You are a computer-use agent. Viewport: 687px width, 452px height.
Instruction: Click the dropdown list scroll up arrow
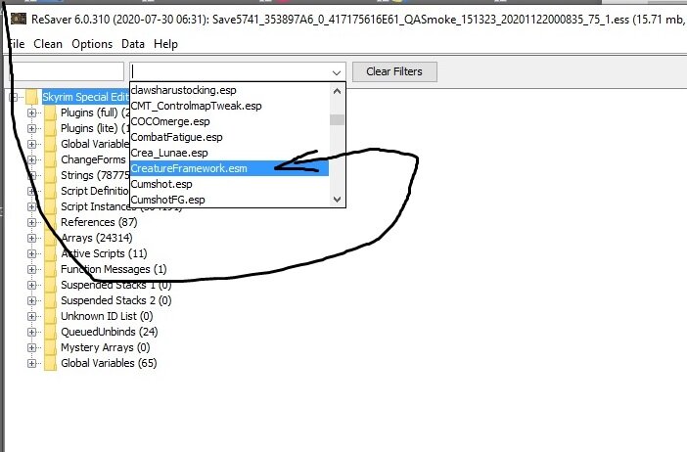[337, 91]
